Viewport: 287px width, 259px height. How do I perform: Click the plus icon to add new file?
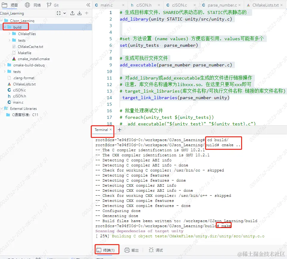[87, 13]
